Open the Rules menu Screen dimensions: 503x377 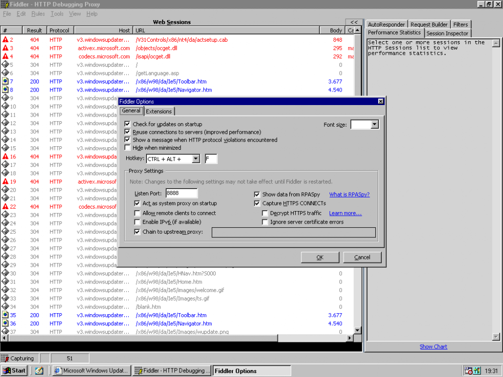point(38,14)
